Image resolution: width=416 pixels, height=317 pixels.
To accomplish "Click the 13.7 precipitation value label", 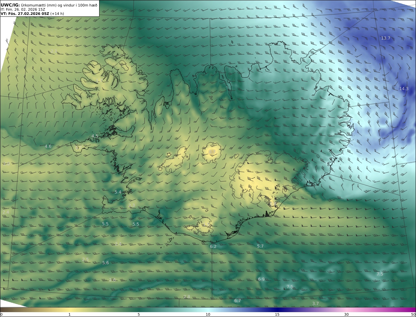I will click(385, 38).
